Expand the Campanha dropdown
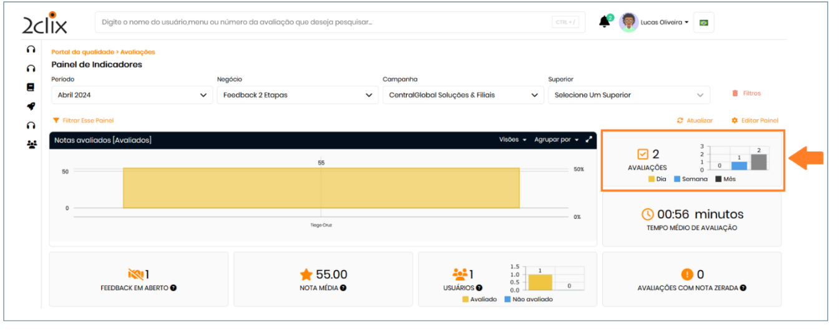 (462, 95)
